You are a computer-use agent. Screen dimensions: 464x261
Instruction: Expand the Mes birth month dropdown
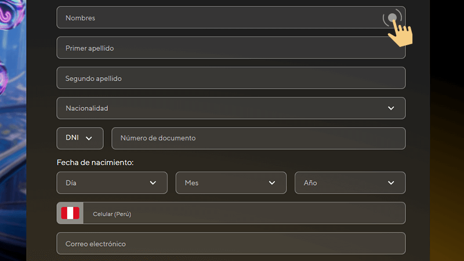(x=231, y=183)
